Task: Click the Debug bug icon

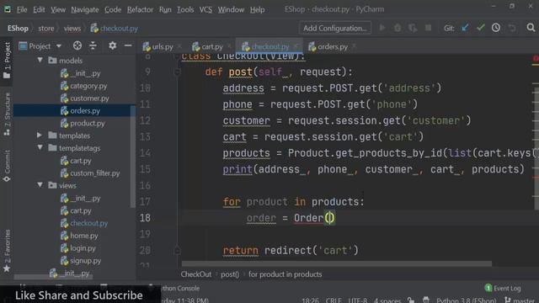Action: coord(398,28)
